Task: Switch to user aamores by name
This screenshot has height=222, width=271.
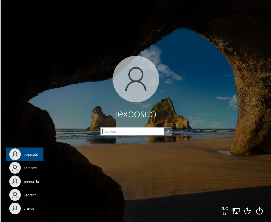Action: click(30, 168)
